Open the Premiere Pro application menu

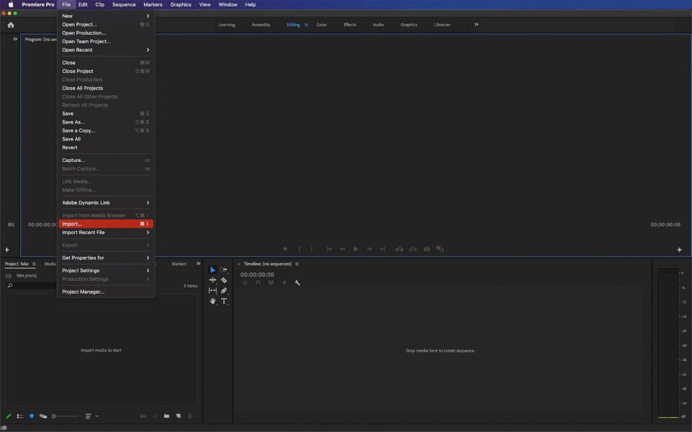(x=38, y=5)
